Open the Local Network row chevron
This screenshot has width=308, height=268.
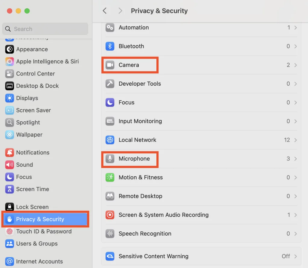tap(295, 140)
